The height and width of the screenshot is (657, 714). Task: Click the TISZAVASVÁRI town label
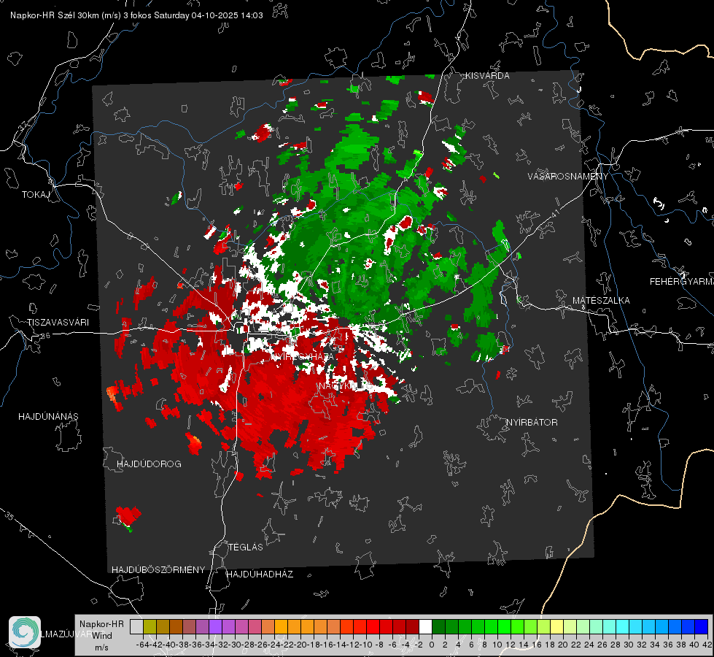tap(58, 323)
